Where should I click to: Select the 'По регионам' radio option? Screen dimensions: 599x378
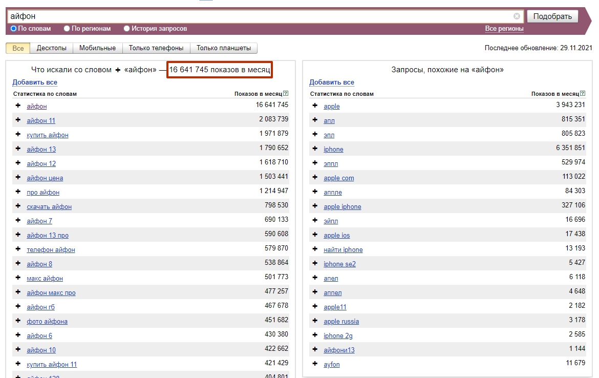coord(67,28)
